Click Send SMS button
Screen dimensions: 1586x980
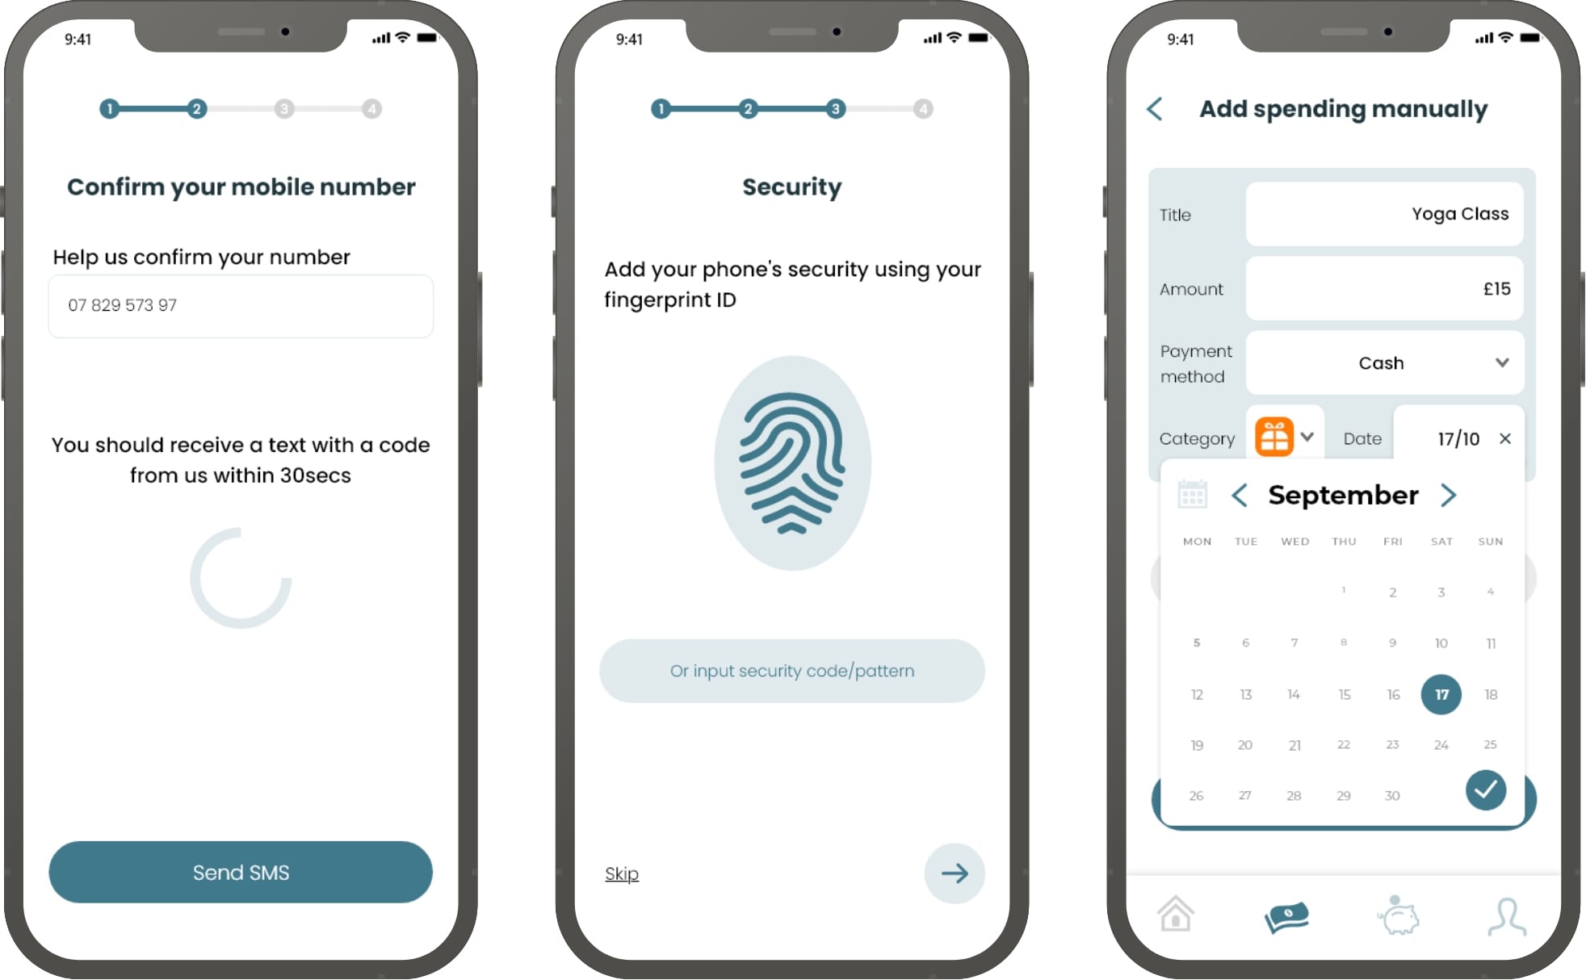(241, 873)
